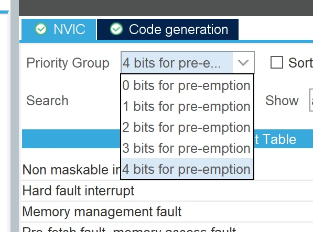This screenshot has height=232, width=313.
Task: Select 0 bits for pre-emption option
Action: [187, 85]
